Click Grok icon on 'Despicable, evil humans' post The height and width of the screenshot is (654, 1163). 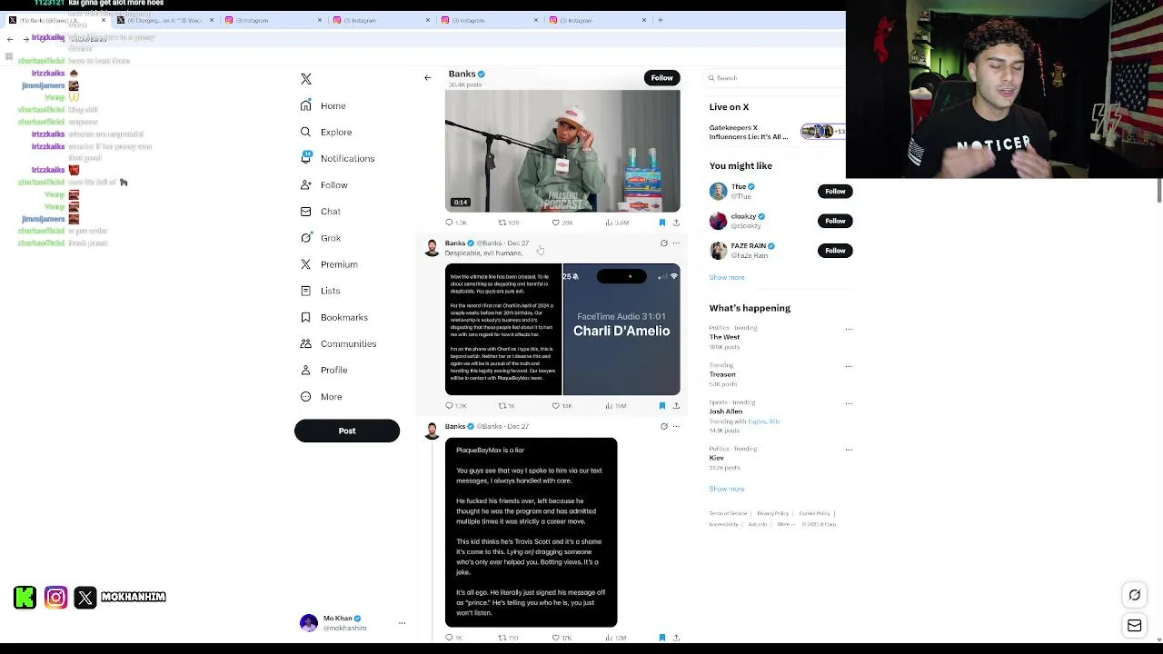(x=663, y=243)
